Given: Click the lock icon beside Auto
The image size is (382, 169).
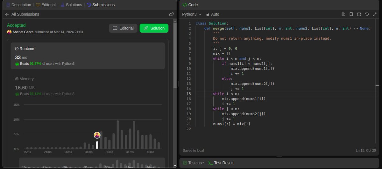Looking at the screenshot, I should (208, 14).
